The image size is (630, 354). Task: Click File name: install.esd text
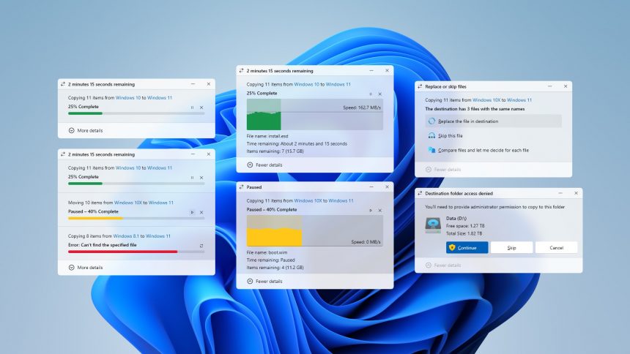pyautogui.click(x=267, y=136)
